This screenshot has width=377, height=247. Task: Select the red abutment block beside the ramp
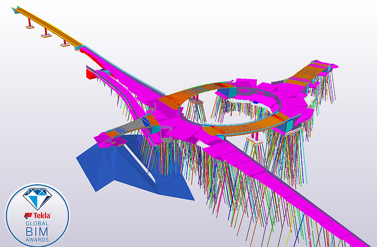point(91,74)
